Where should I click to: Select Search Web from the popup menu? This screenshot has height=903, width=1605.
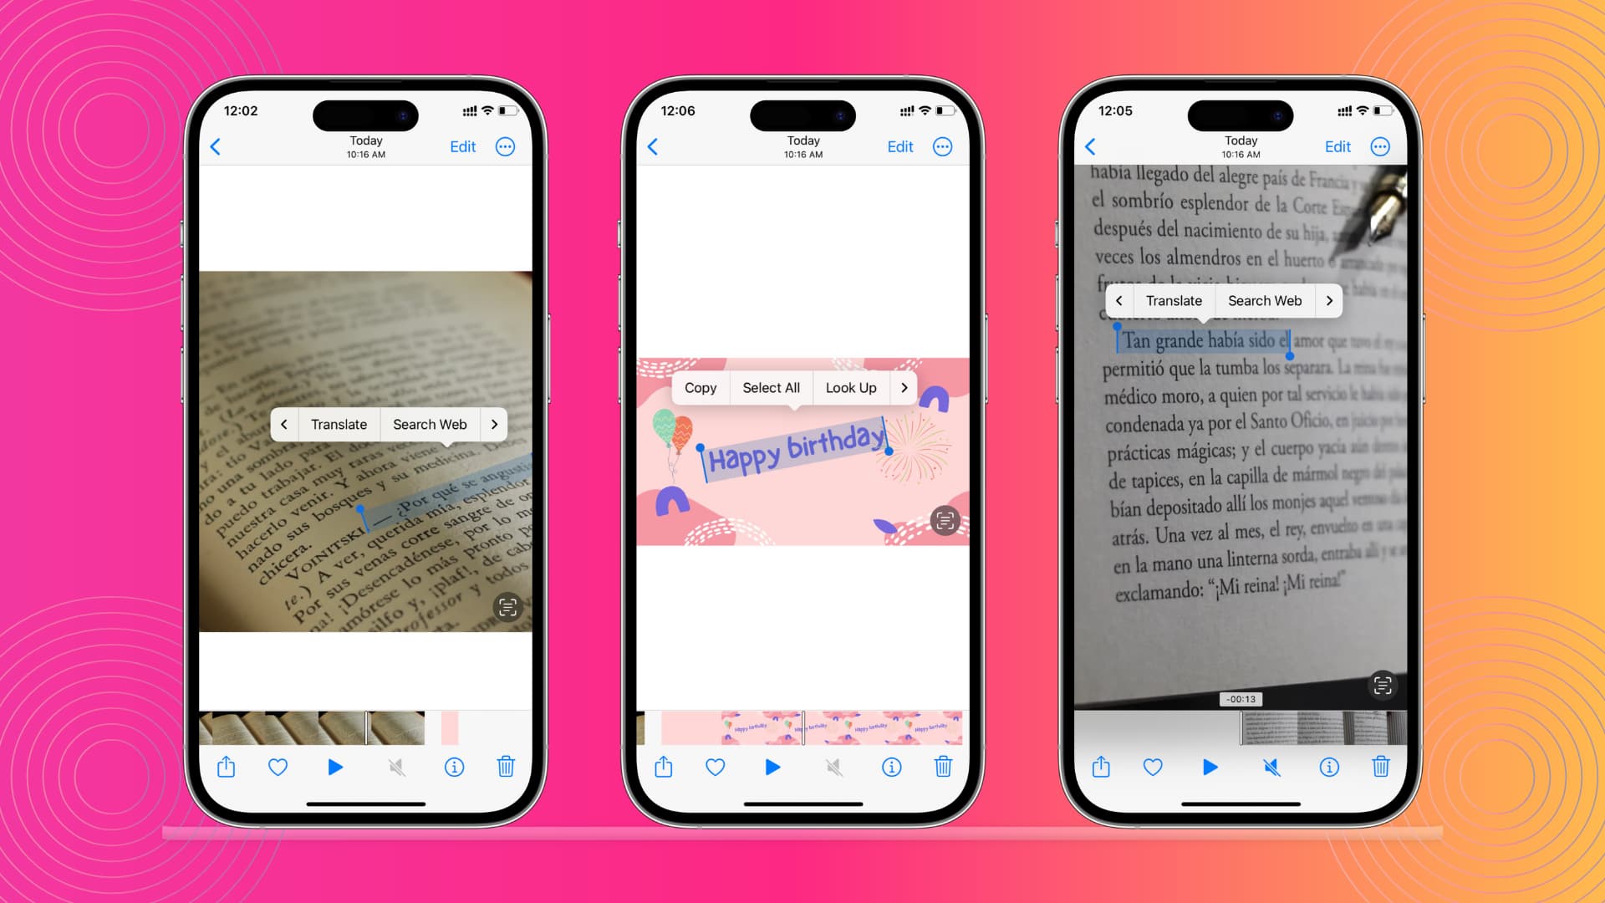[x=430, y=423]
